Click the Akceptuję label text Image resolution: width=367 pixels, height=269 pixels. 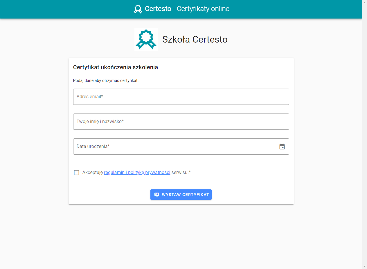pyautogui.click(x=93, y=173)
